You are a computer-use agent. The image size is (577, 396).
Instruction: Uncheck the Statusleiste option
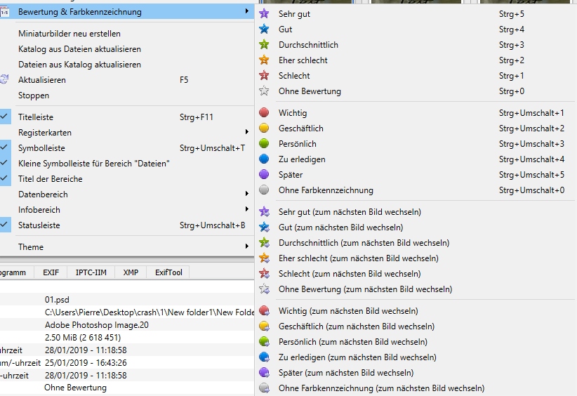pyautogui.click(x=5, y=225)
